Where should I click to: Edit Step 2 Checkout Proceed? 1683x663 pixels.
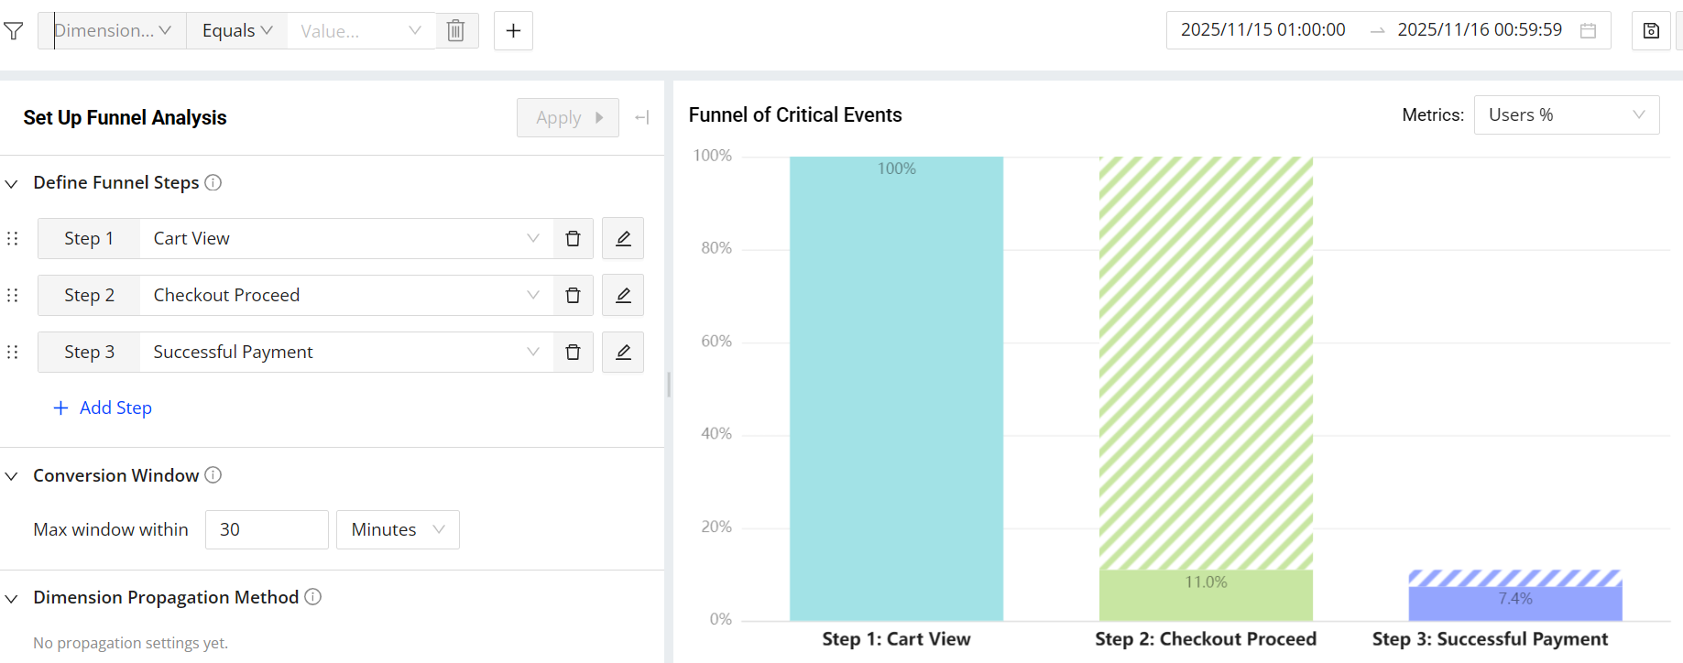point(623,296)
